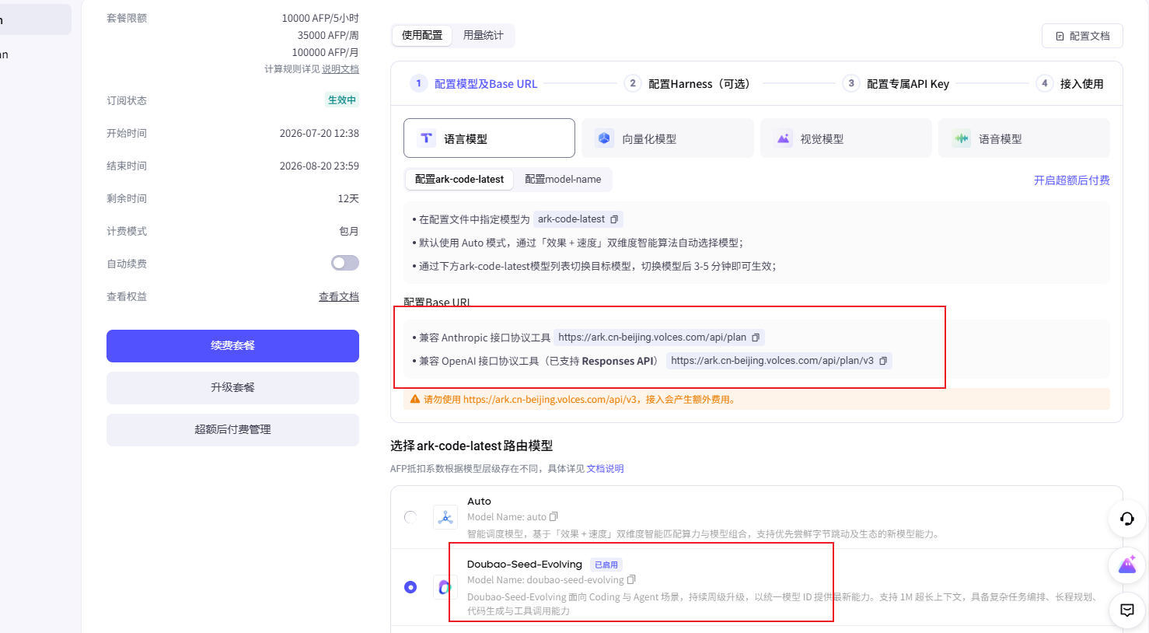
Task: Toggle the 自动续费 switch
Action: [x=345, y=263]
